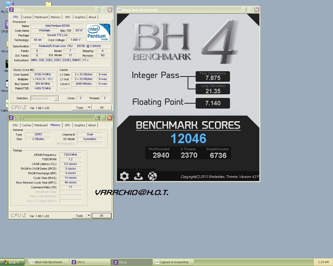333x266 pixels.
Task: Open Caches tab in lower CPU-Z window
Action: click(x=27, y=125)
